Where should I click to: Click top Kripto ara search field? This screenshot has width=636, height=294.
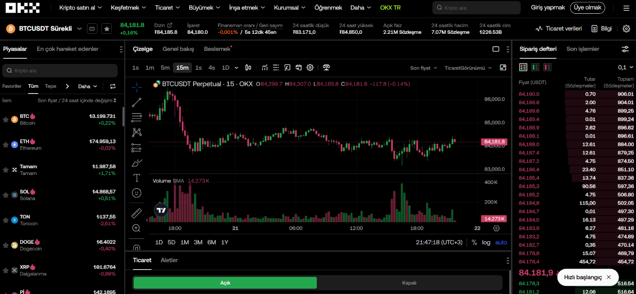click(x=476, y=8)
